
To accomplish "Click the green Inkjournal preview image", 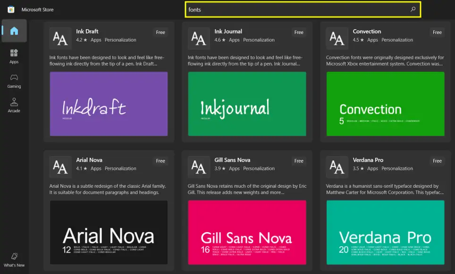I will tap(247, 104).
